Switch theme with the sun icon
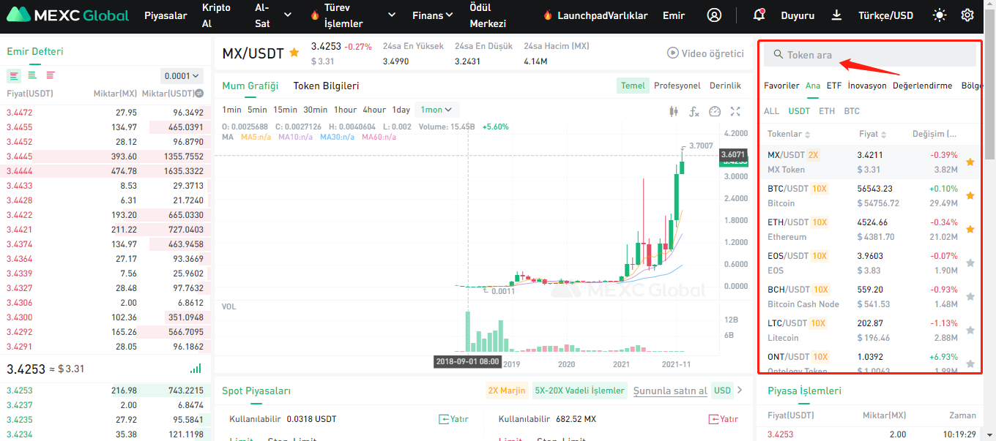 (939, 15)
